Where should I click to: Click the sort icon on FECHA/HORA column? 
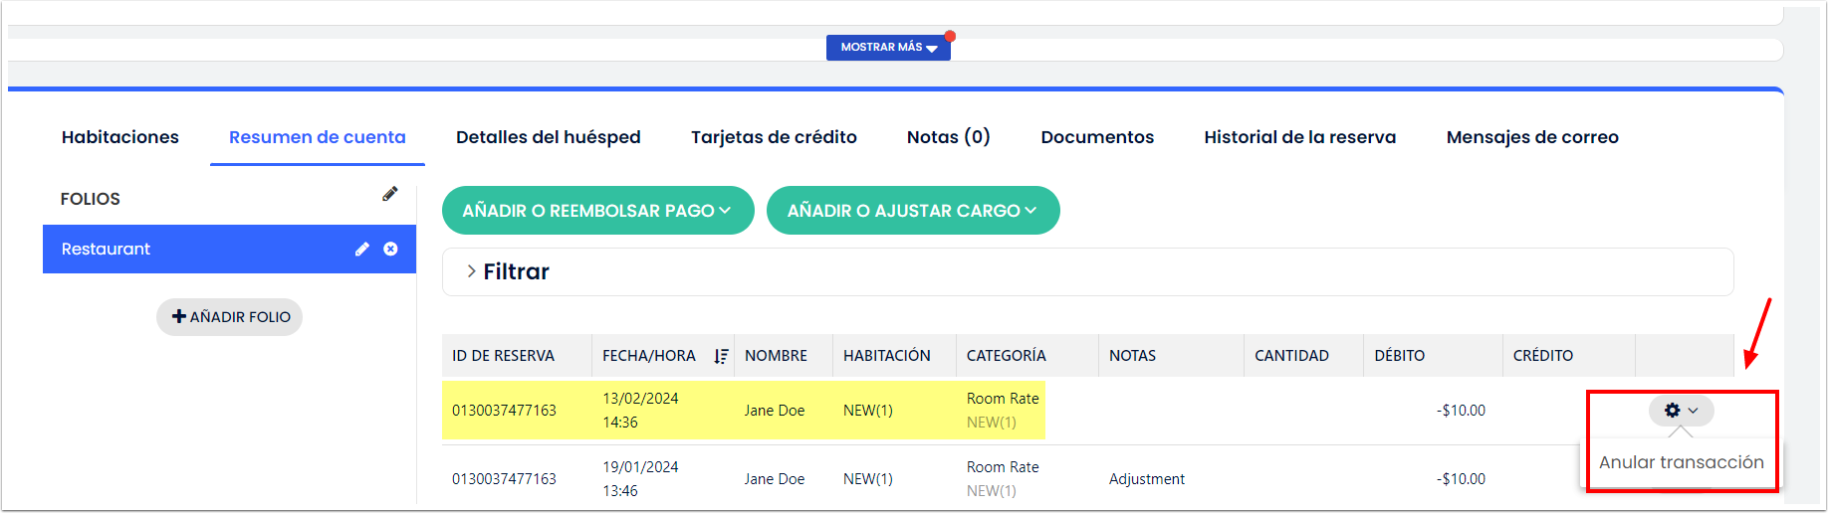[x=721, y=356]
